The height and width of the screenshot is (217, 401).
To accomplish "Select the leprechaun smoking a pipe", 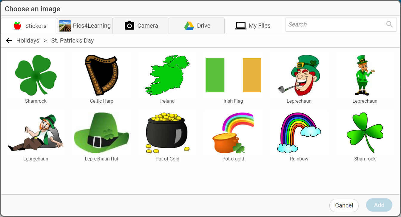I will click(299, 75).
